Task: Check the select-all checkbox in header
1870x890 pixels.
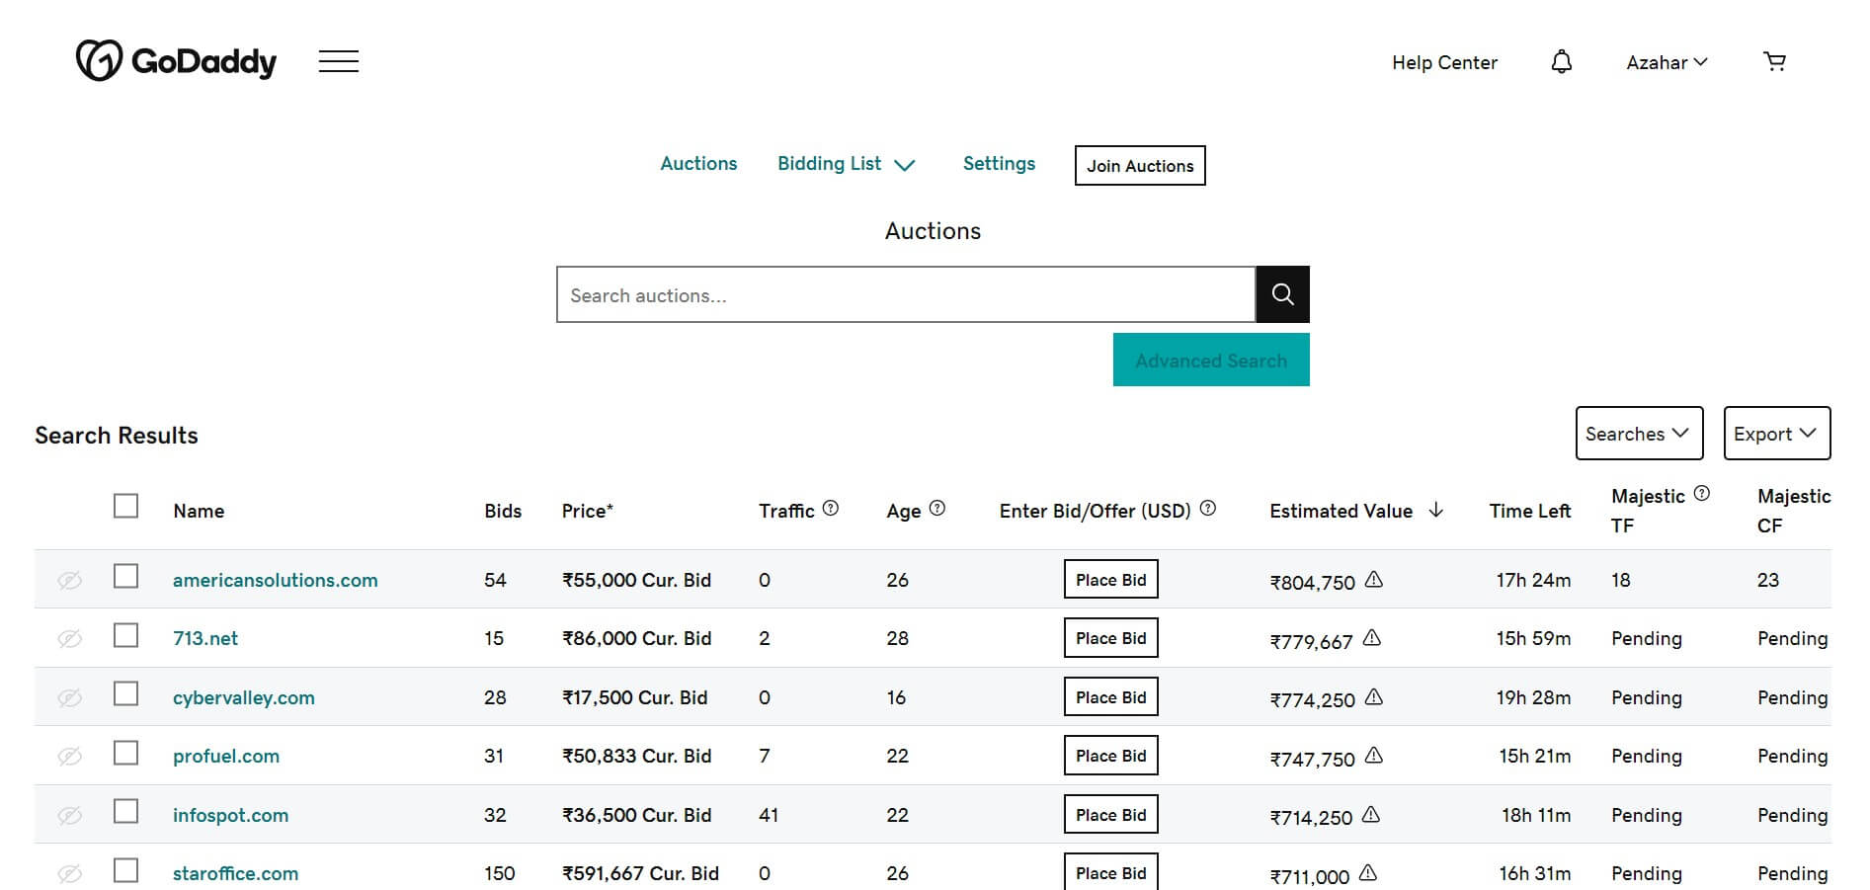Action: (x=125, y=505)
